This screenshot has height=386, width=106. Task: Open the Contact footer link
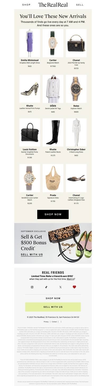tap(54, 322)
